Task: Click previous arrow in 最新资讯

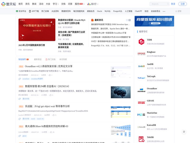Action: [x=127, y=20]
